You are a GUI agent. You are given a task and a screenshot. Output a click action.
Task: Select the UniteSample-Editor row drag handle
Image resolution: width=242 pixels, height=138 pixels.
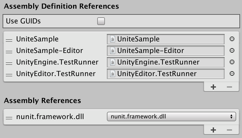(9, 52)
